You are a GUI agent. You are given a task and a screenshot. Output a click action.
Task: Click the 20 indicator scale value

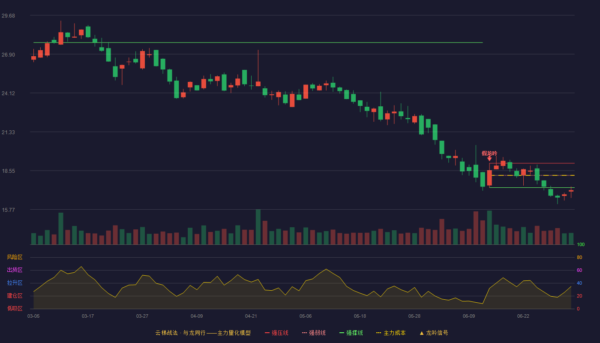coord(579,296)
